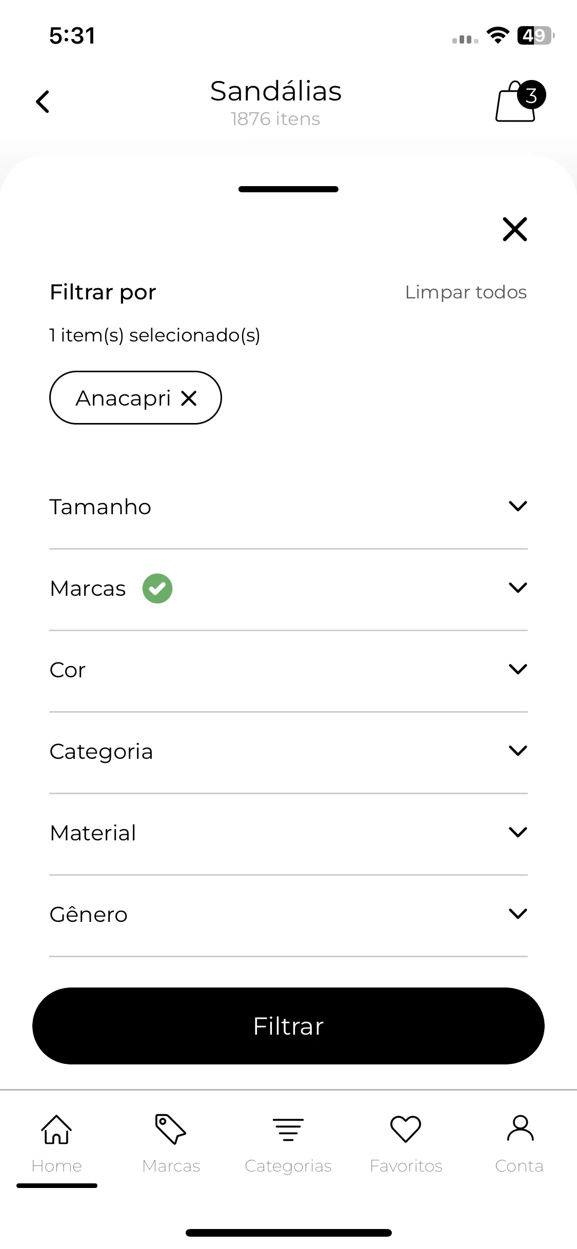This screenshot has height=1249, width=577.
Task: Expand the Gênero filter section
Action: [288, 914]
